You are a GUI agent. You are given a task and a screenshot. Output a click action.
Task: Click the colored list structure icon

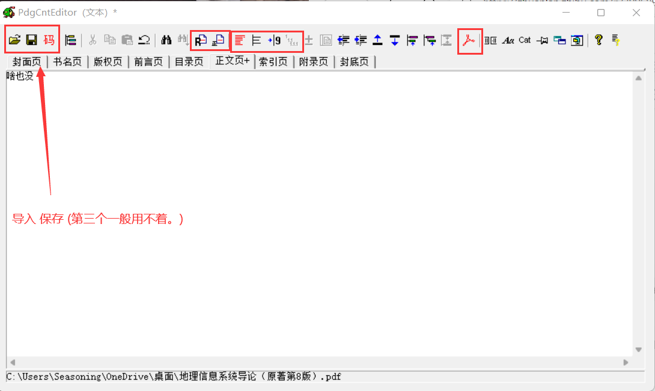pos(70,40)
